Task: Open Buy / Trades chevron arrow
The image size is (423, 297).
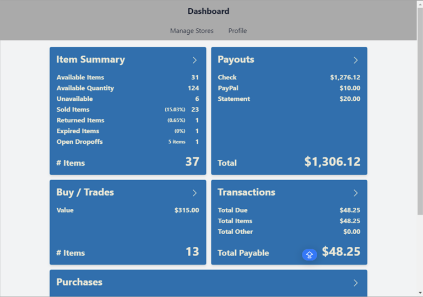Action: pyautogui.click(x=194, y=193)
